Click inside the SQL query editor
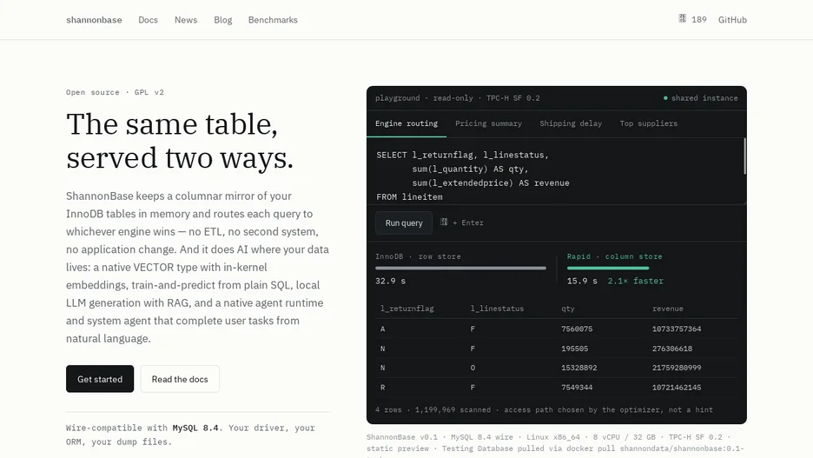 pos(555,170)
